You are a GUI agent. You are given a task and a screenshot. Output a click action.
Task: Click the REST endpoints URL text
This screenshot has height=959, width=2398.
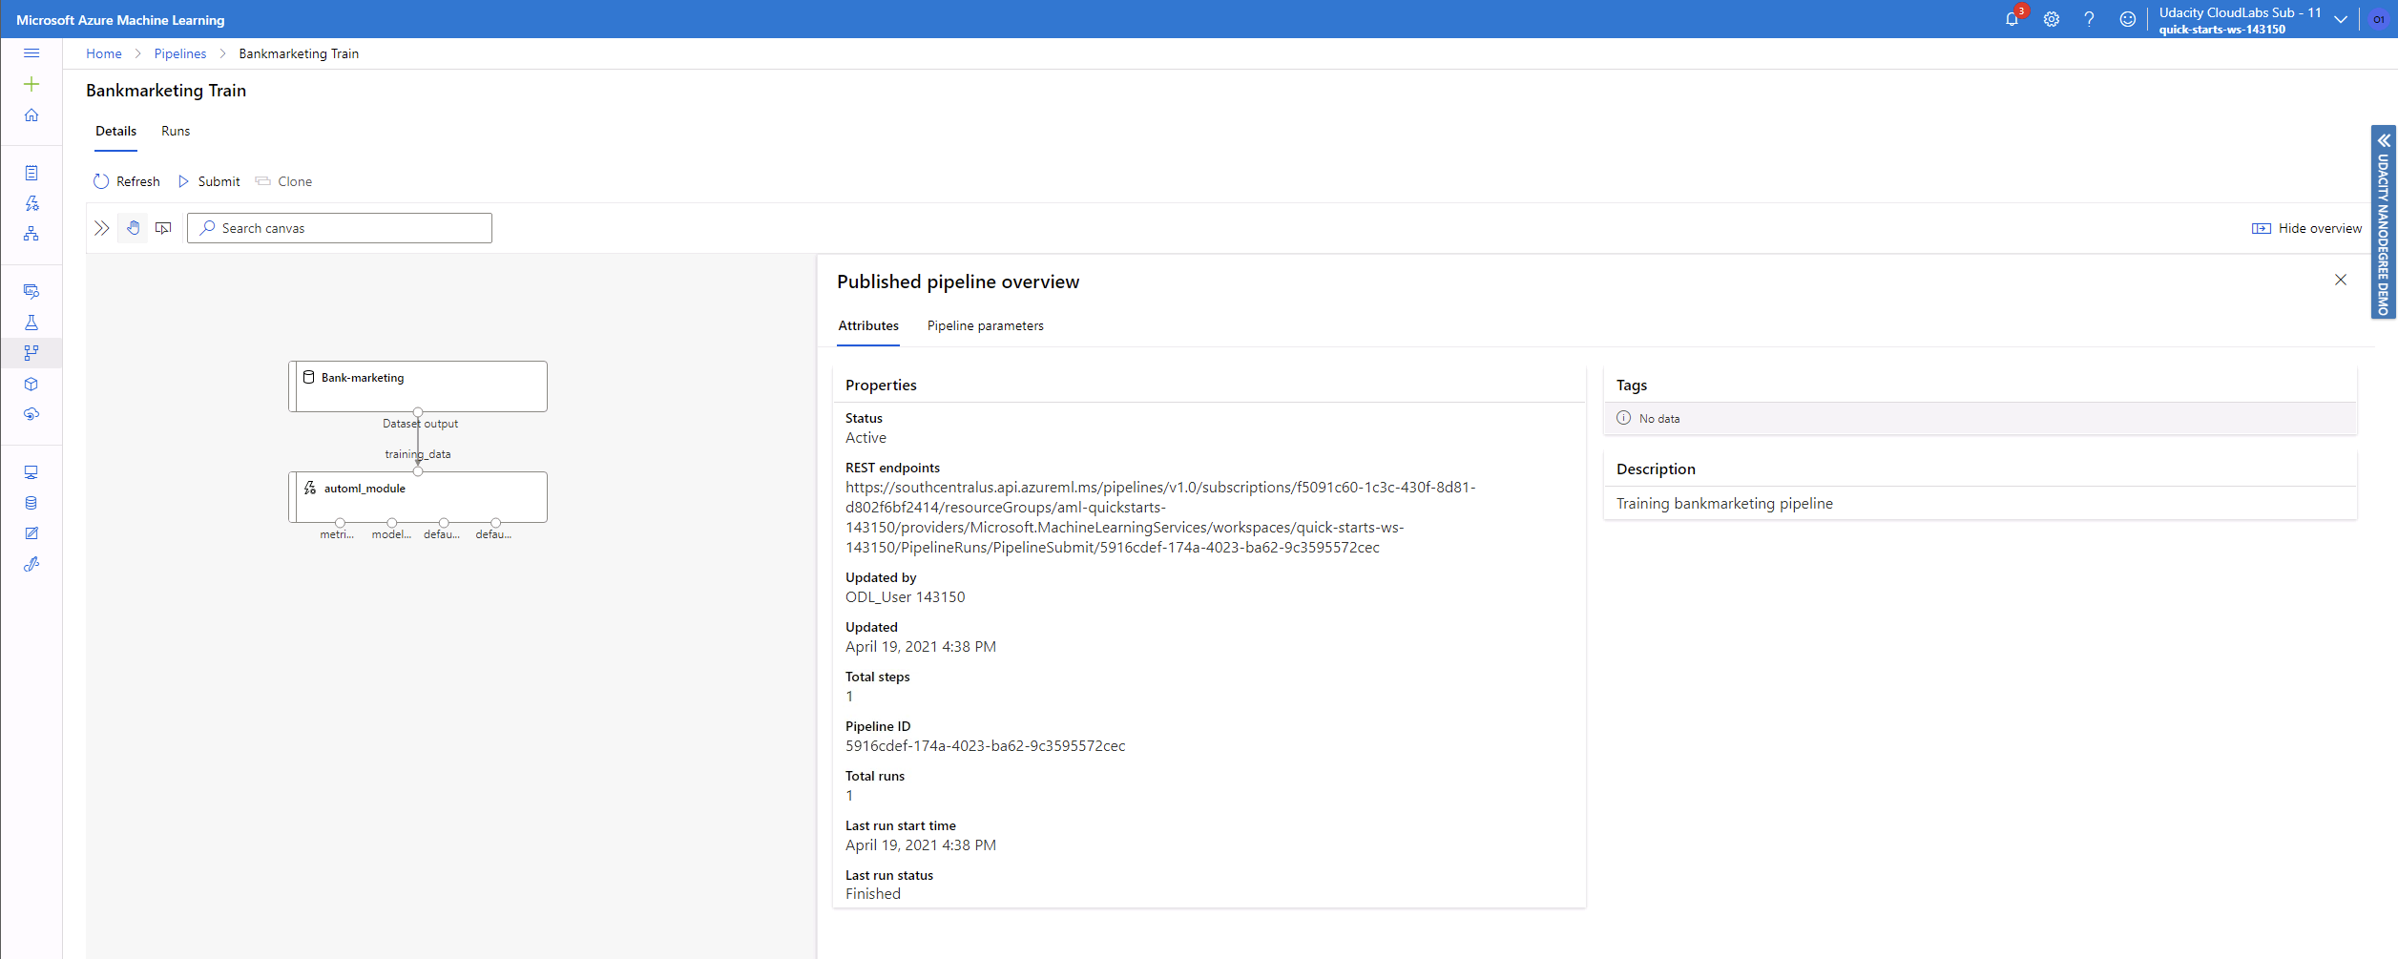click(x=1160, y=517)
